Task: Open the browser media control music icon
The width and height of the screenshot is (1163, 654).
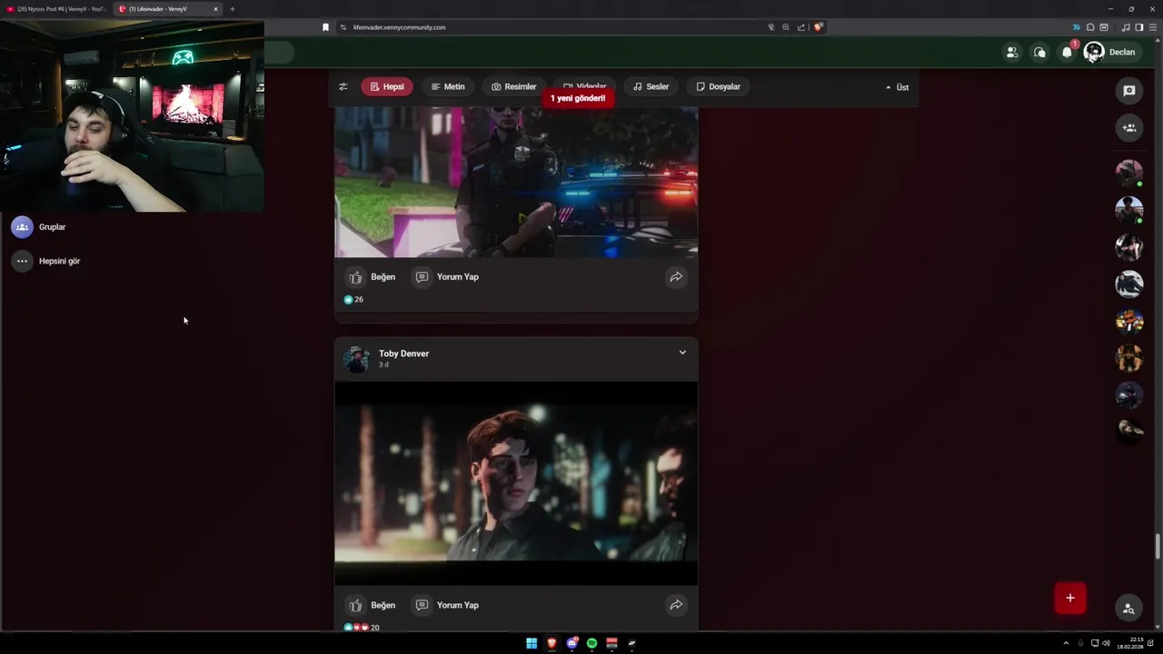Action: tap(1126, 27)
